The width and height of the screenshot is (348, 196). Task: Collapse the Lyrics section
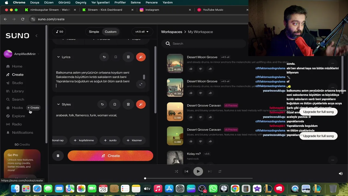coord(58,57)
